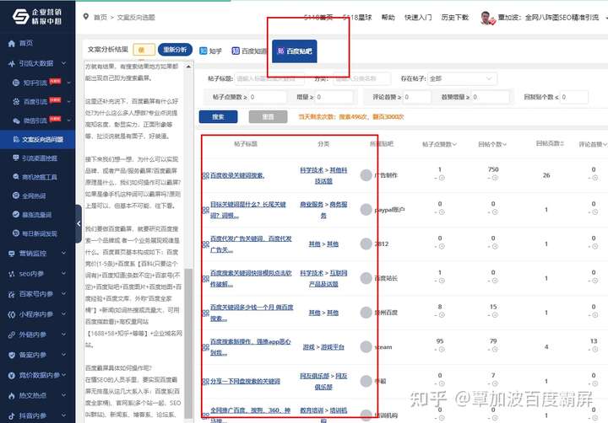The image size is (608, 423).
Task: Click the 知乎引流 sidebar icon
Action: 16,83
